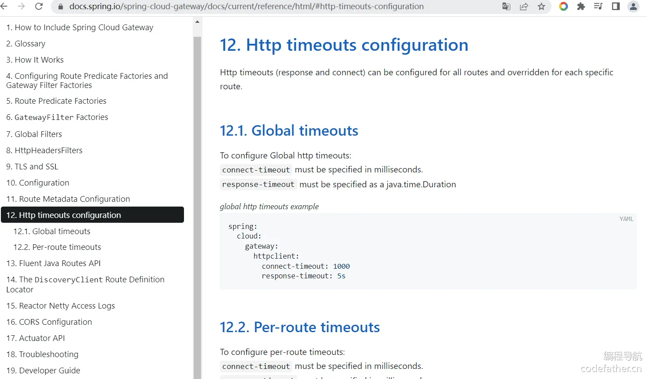Click the sidebar scrollbar thumb
Image resolution: width=647 pixels, height=379 pixels.
(x=197, y=207)
